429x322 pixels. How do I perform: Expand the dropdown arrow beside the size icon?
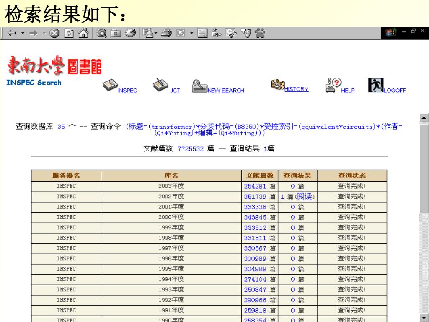coord(191,34)
